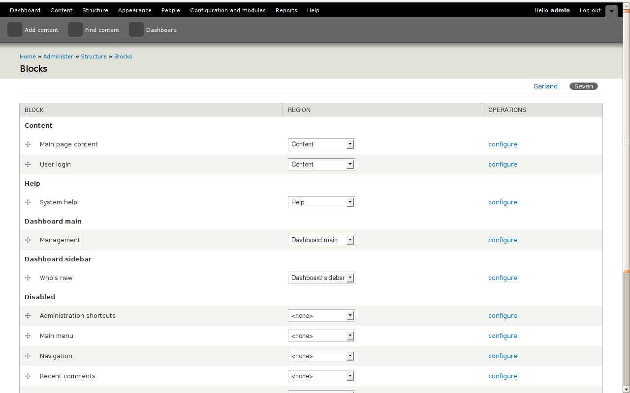Configure the User login block
630x393 pixels.
(x=503, y=165)
